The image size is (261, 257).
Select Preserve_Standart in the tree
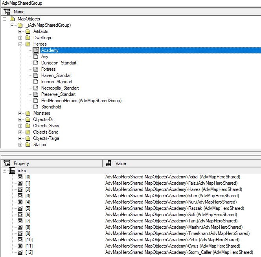[x=59, y=94]
